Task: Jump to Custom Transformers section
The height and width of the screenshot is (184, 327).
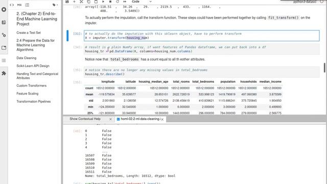Action: pos(32,85)
